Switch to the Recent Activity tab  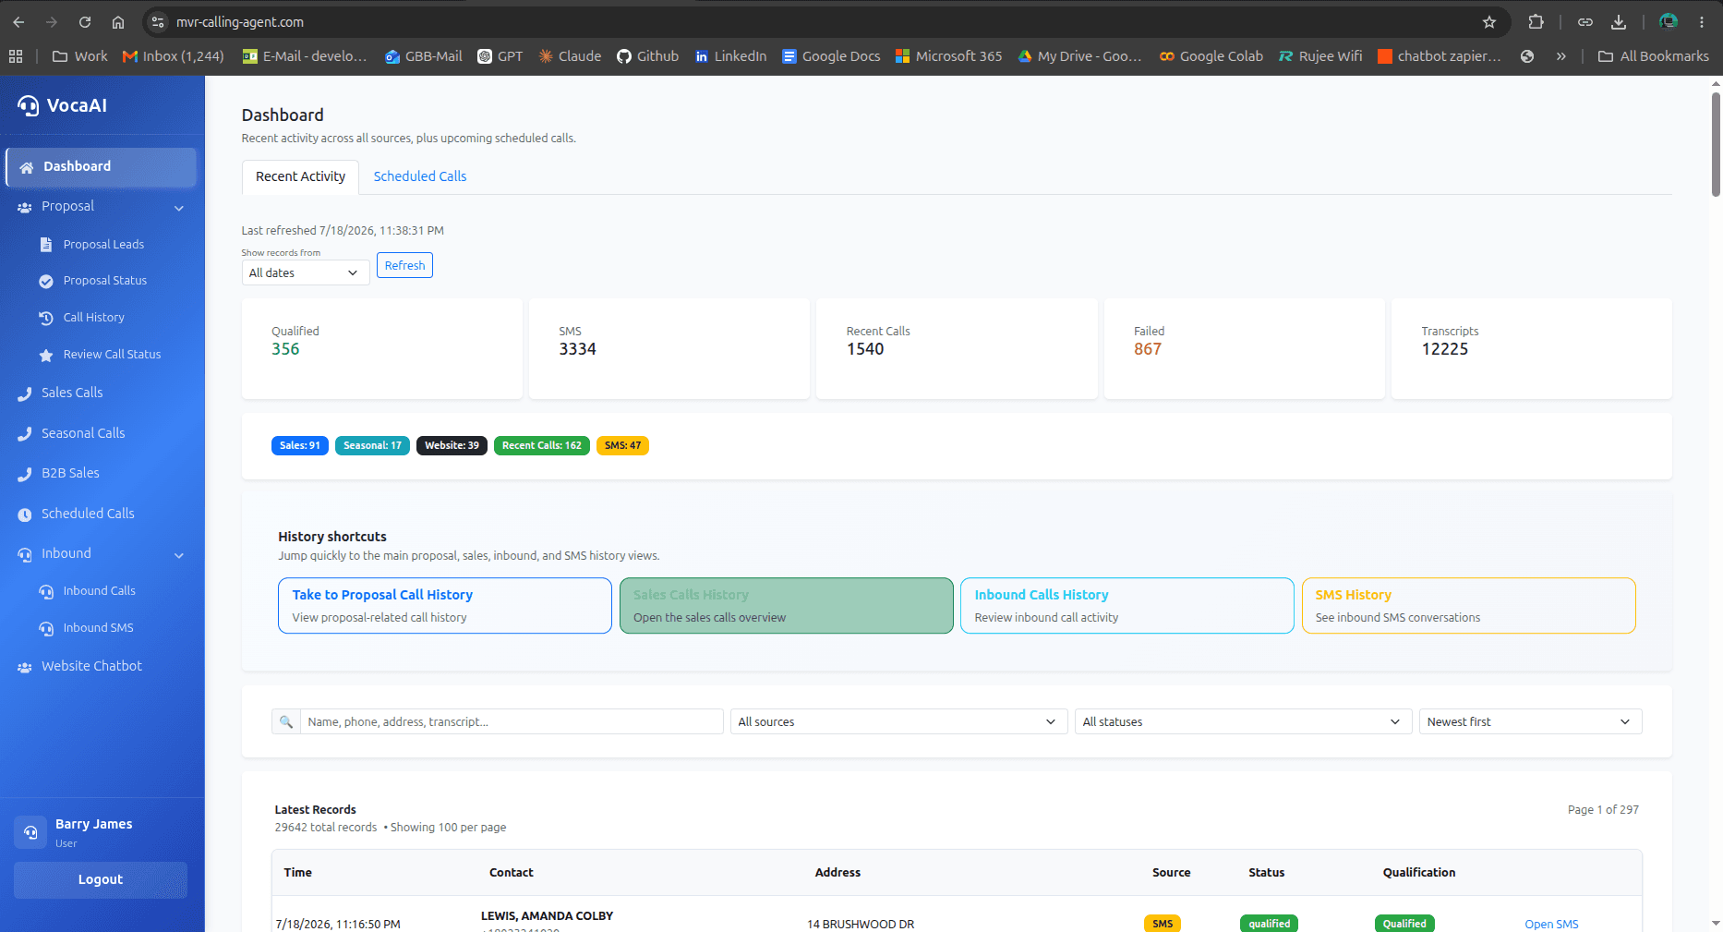[x=300, y=176]
